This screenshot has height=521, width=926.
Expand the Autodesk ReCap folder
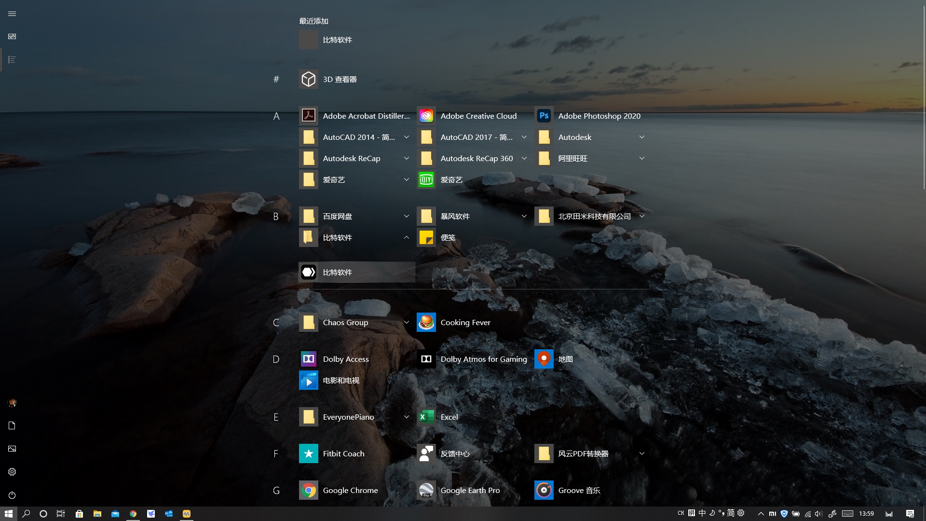pyautogui.click(x=406, y=158)
